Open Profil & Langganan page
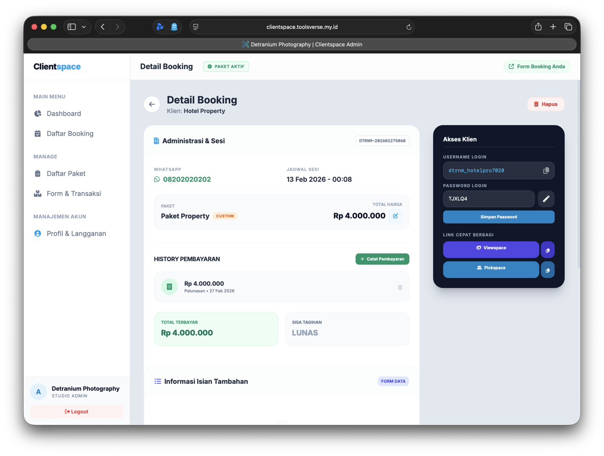Image resolution: width=604 pixels, height=456 pixels. [76, 233]
